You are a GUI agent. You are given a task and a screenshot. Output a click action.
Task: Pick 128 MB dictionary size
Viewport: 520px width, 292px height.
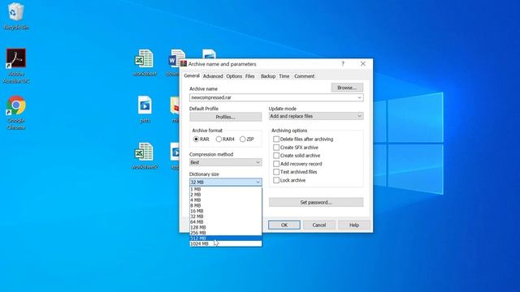[226, 227]
